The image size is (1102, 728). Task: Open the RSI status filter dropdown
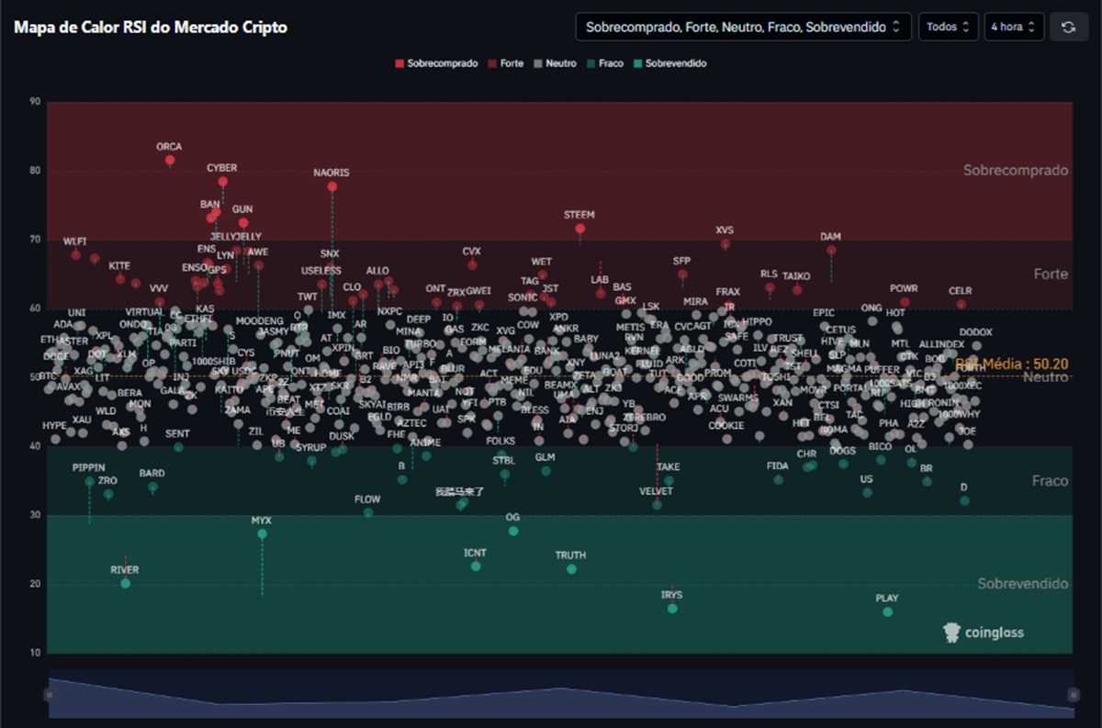pyautogui.click(x=743, y=27)
